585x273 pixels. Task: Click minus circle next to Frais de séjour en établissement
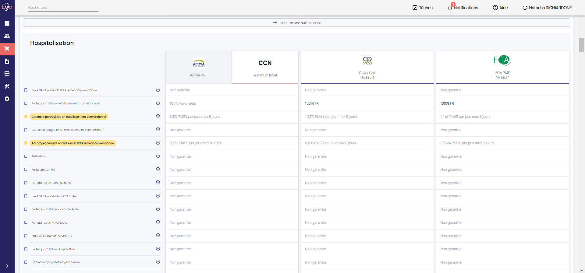(x=158, y=90)
